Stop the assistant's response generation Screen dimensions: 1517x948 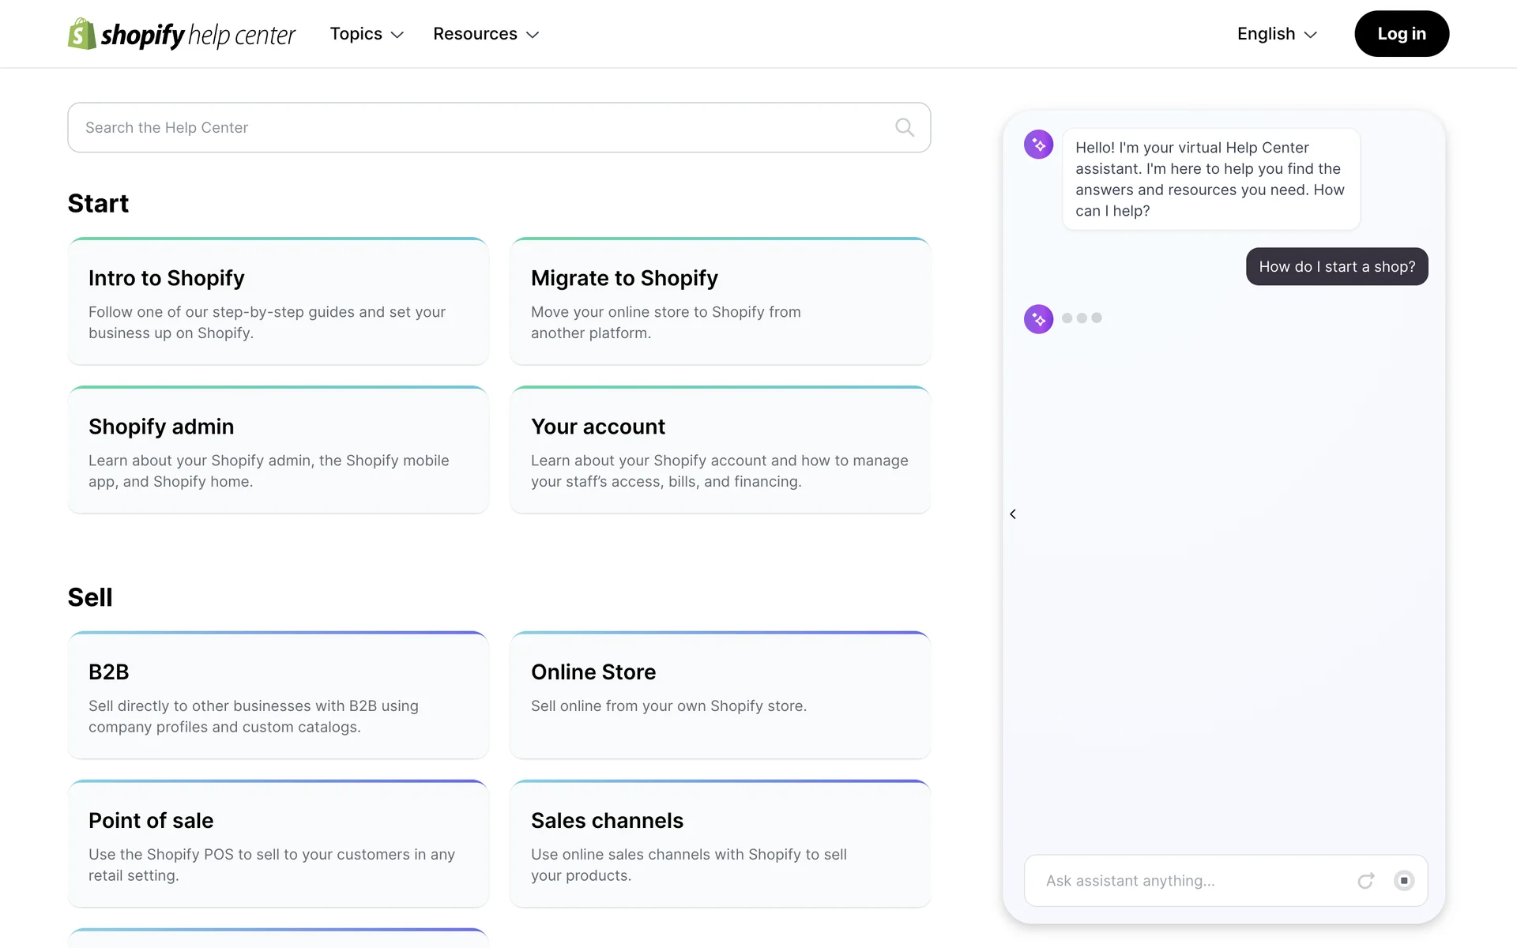pyautogui.click(x=1404, y=881)
